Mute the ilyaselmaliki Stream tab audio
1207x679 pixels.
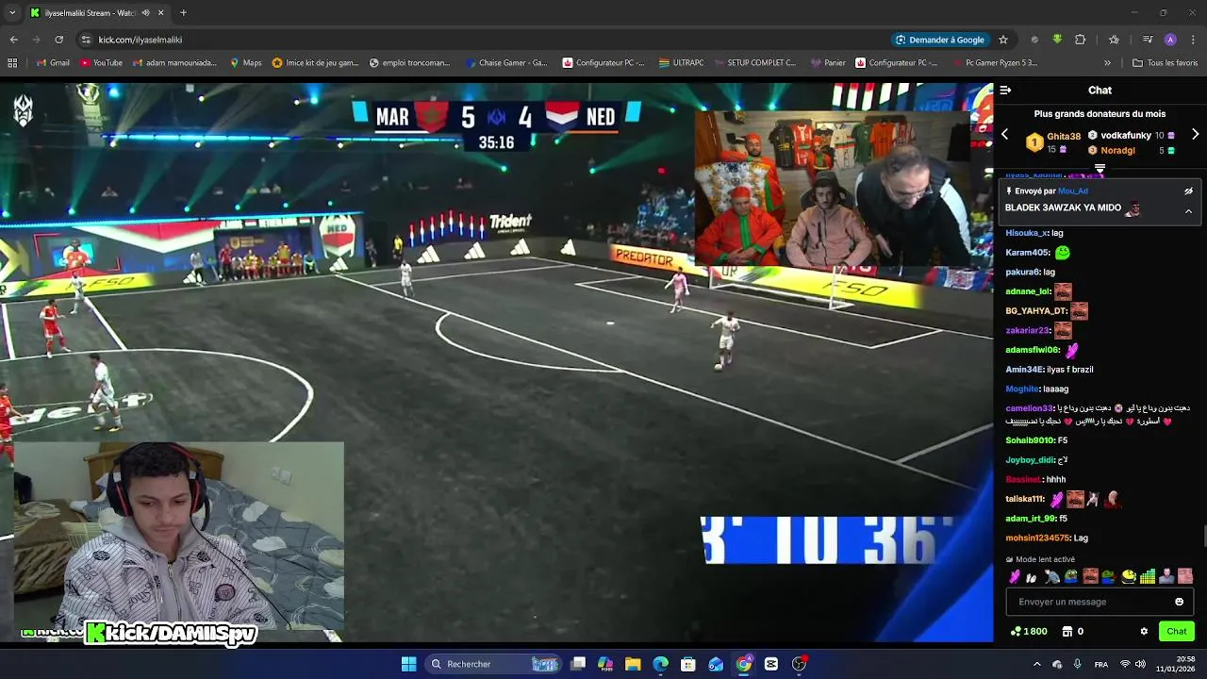tap(145, 13)
